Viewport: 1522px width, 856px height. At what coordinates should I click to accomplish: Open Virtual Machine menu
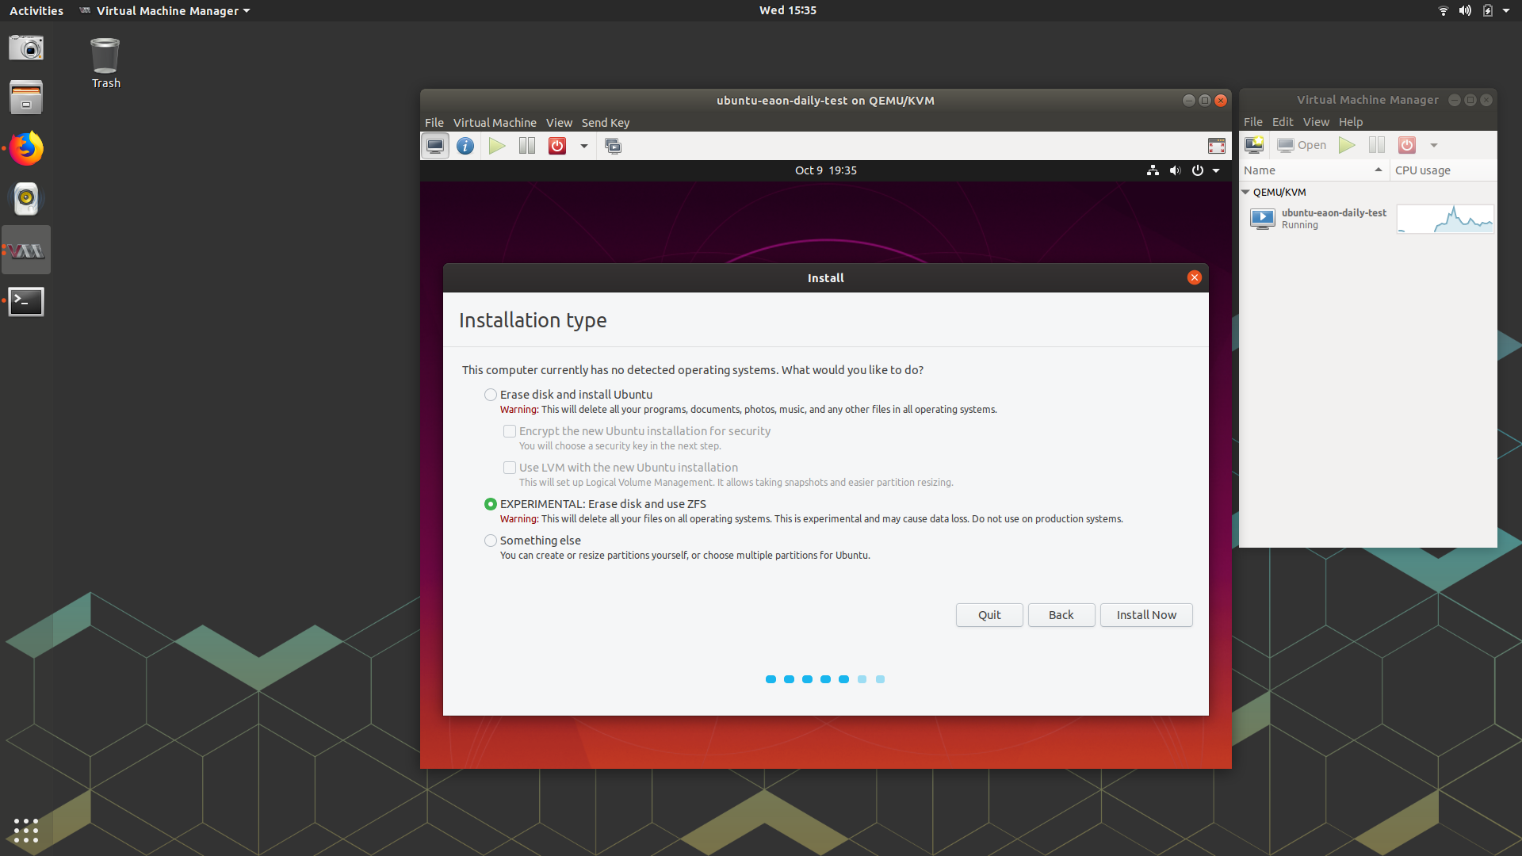click(495, 123)
